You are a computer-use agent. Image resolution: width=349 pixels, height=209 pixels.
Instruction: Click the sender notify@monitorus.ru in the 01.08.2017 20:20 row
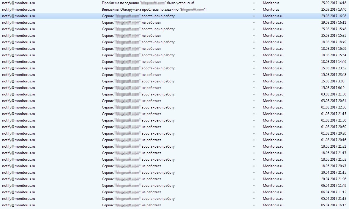[18, 133]
